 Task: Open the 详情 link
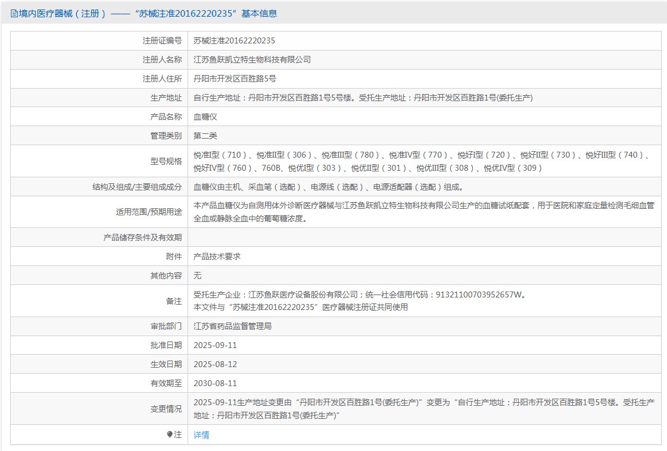201,435
